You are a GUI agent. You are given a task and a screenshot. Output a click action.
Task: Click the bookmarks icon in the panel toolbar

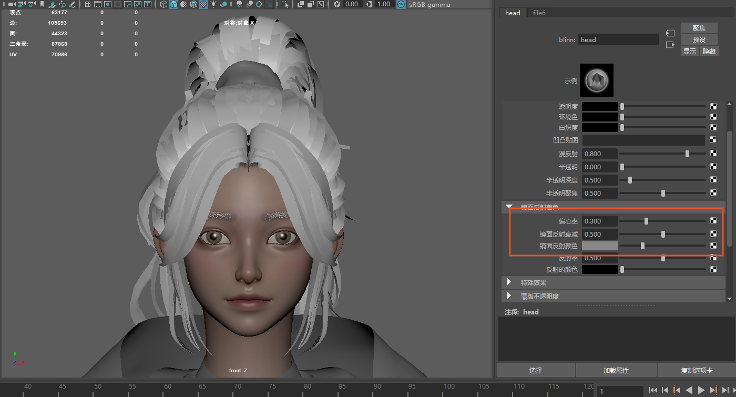[x=42, y=4]
